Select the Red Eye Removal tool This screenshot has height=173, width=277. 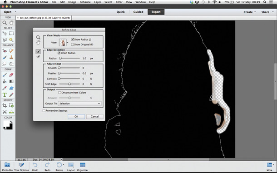[5, 51]
